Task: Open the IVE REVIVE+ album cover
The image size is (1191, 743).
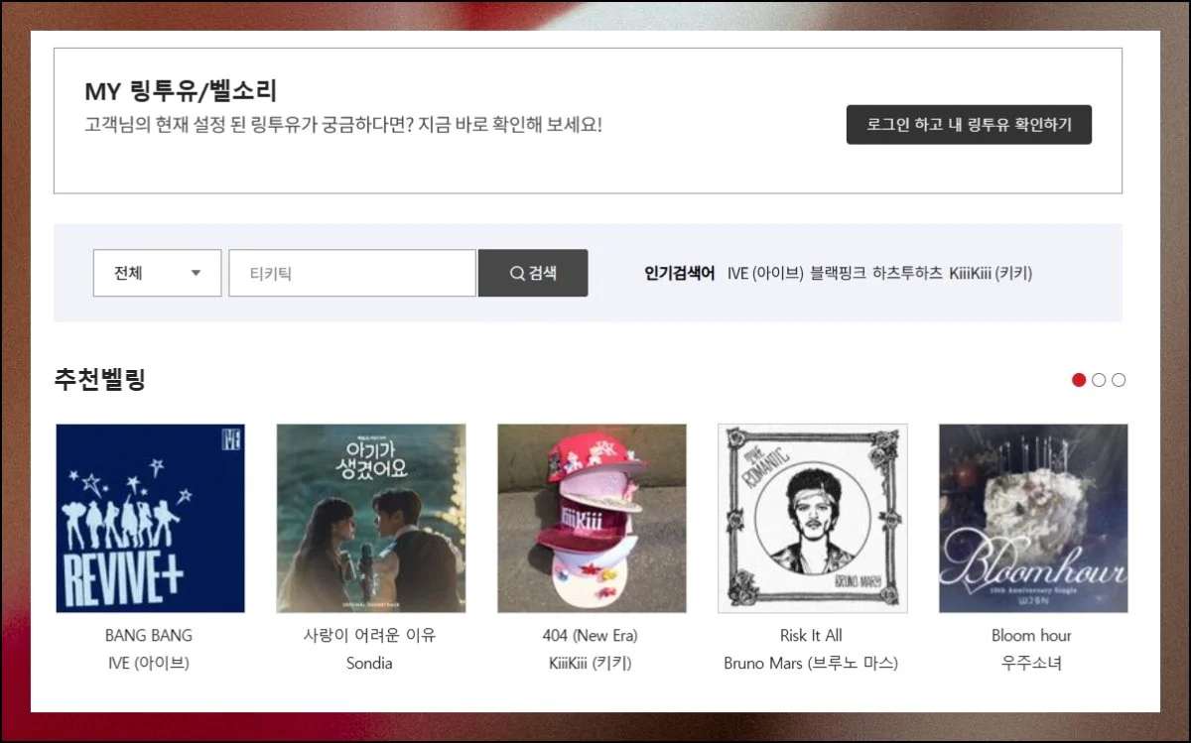Action: (150, 518)
